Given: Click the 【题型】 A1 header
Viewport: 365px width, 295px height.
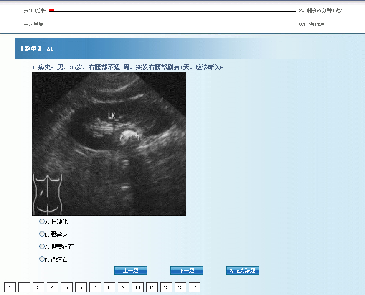Looking at the screenshot, I should 36,48.
